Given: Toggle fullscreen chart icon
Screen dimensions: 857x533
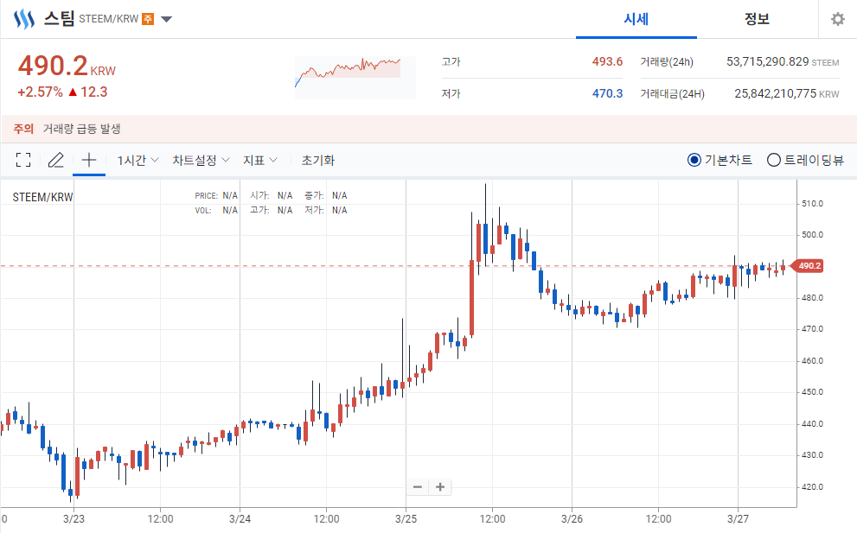Looking at the screenshot, I should click(23, 160).
